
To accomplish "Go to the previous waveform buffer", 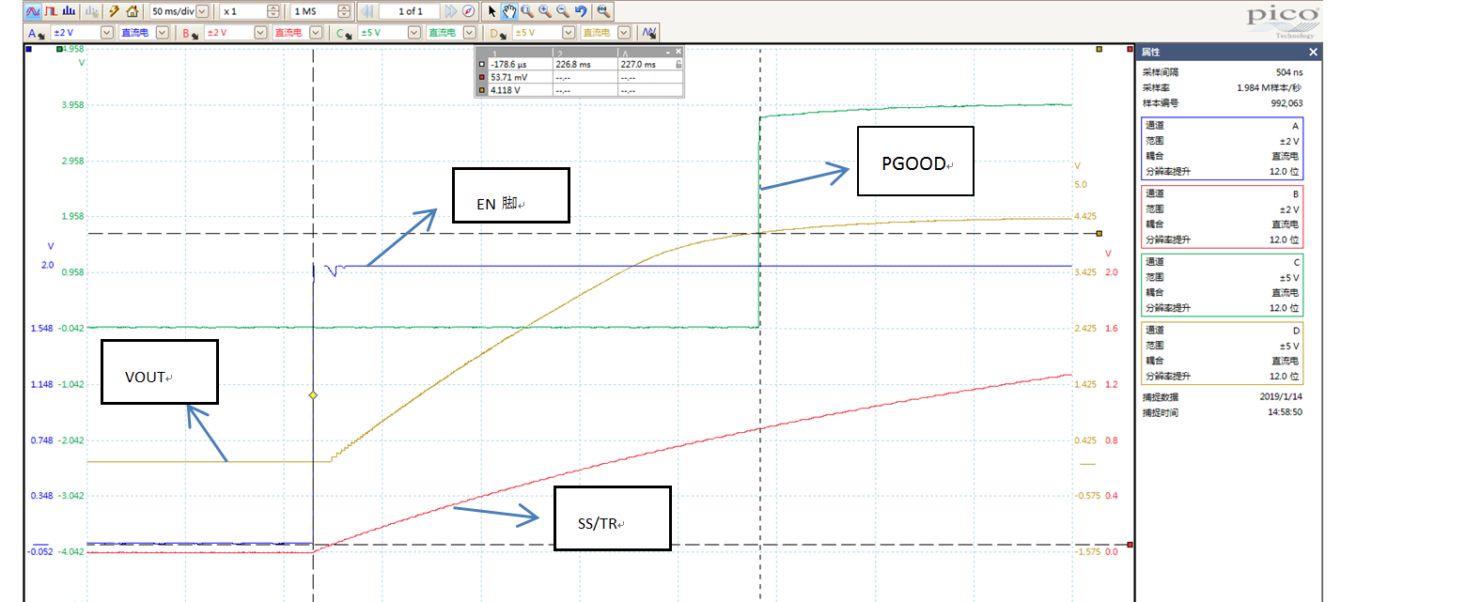I will (x=367, y=11).
